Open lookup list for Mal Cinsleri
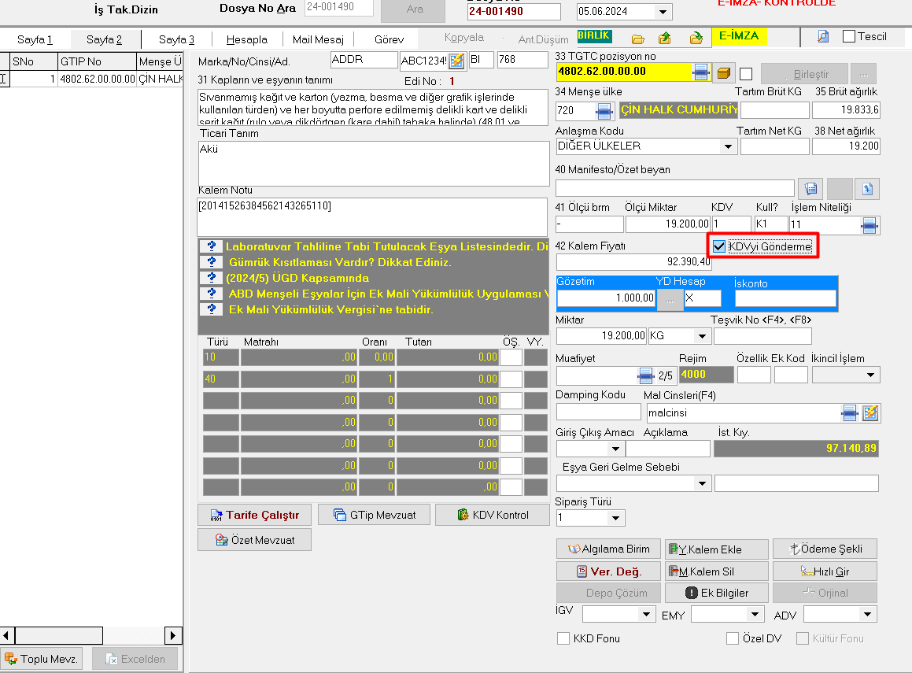Viewport: 912px width, 673px height. 850,413
